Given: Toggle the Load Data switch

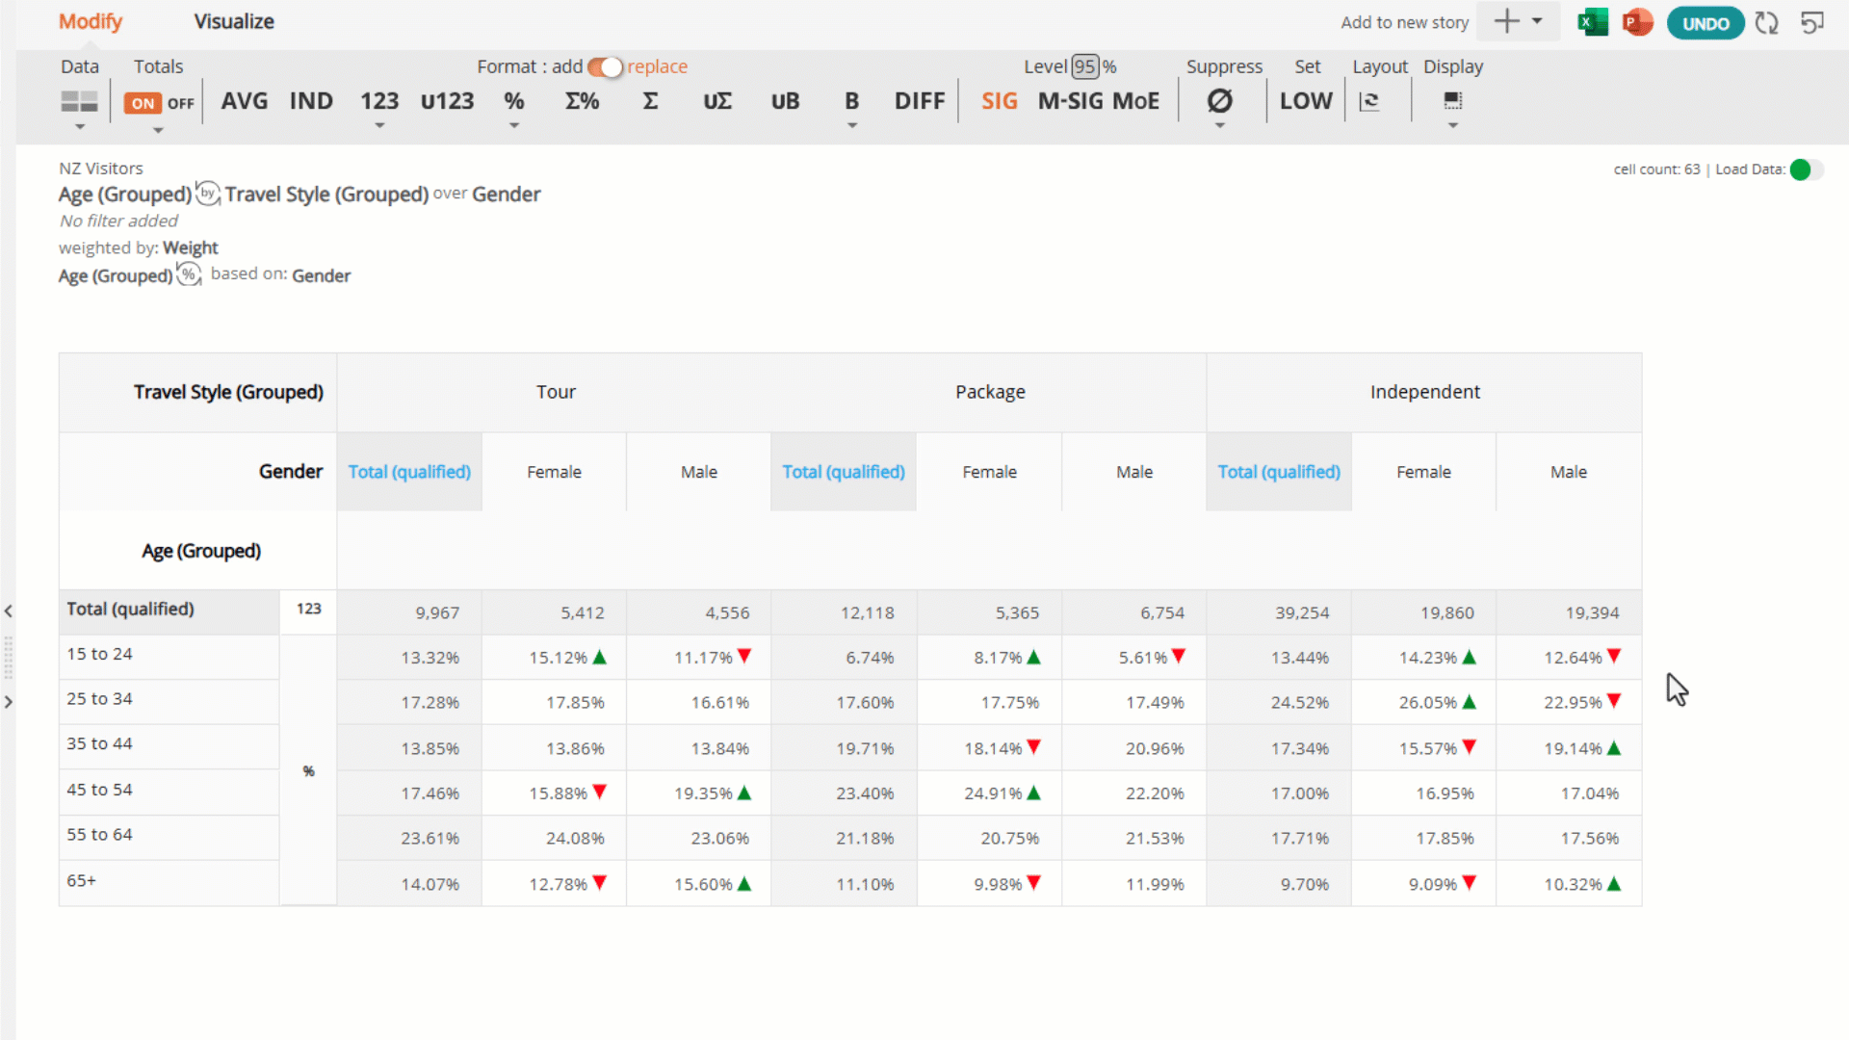Looking at the screenshot, I should pyautogui.click(x=1807, y=169).
